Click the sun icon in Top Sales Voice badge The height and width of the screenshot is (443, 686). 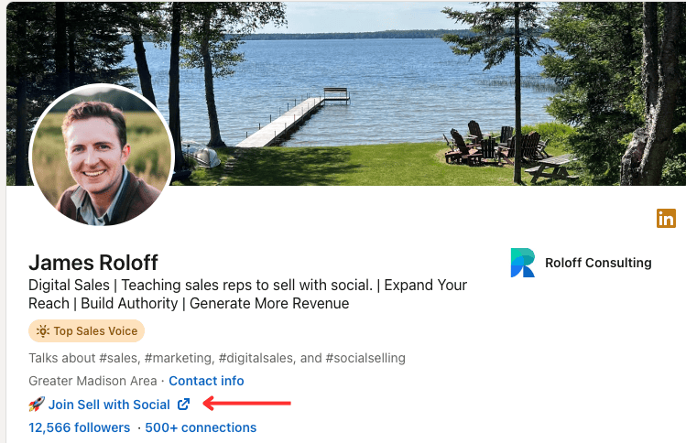tap(42, 331)
